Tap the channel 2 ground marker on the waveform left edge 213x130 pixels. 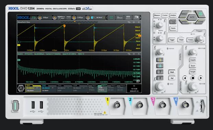coord(19,42)
